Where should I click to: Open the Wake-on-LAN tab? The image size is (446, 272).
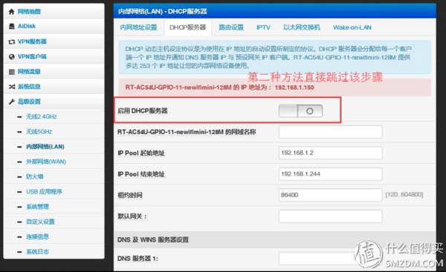tap(352, 27)
